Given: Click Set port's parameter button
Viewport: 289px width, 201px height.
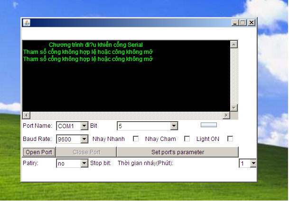Looking at the screenshot, I should point(177,152).
